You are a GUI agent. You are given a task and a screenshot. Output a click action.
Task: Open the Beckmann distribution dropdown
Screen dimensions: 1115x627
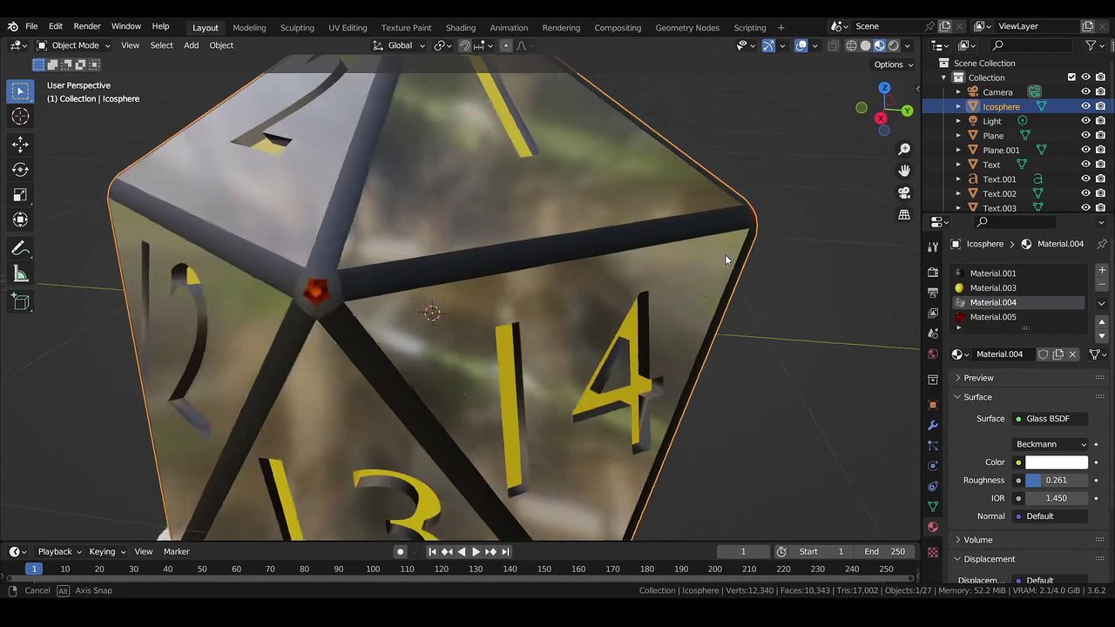pyautogui.click(x=1051, y=444)
